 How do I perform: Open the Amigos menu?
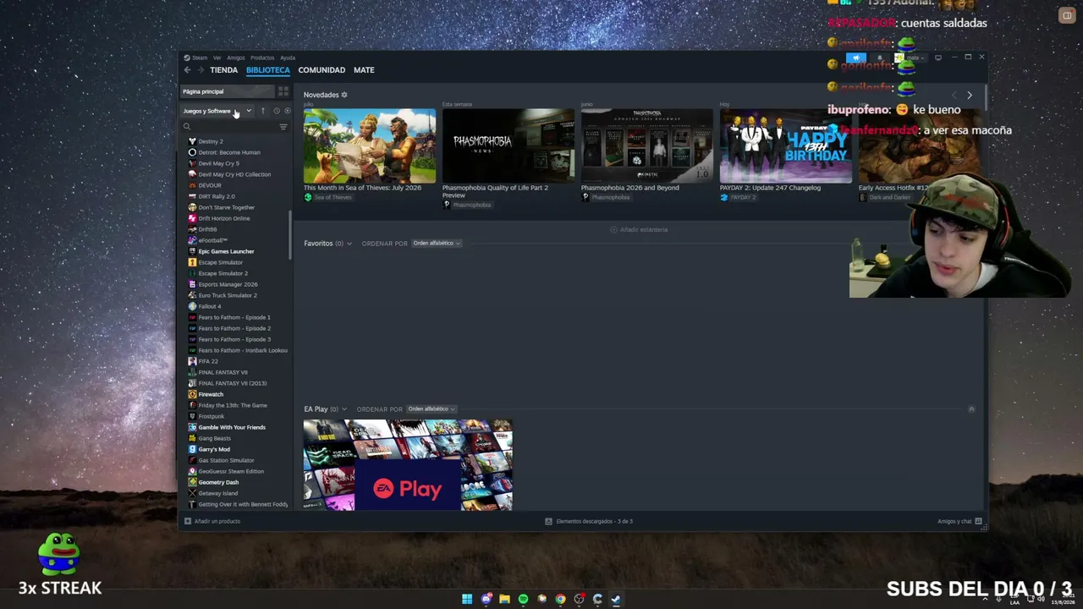pyautogui.click(x=236, y=58)
